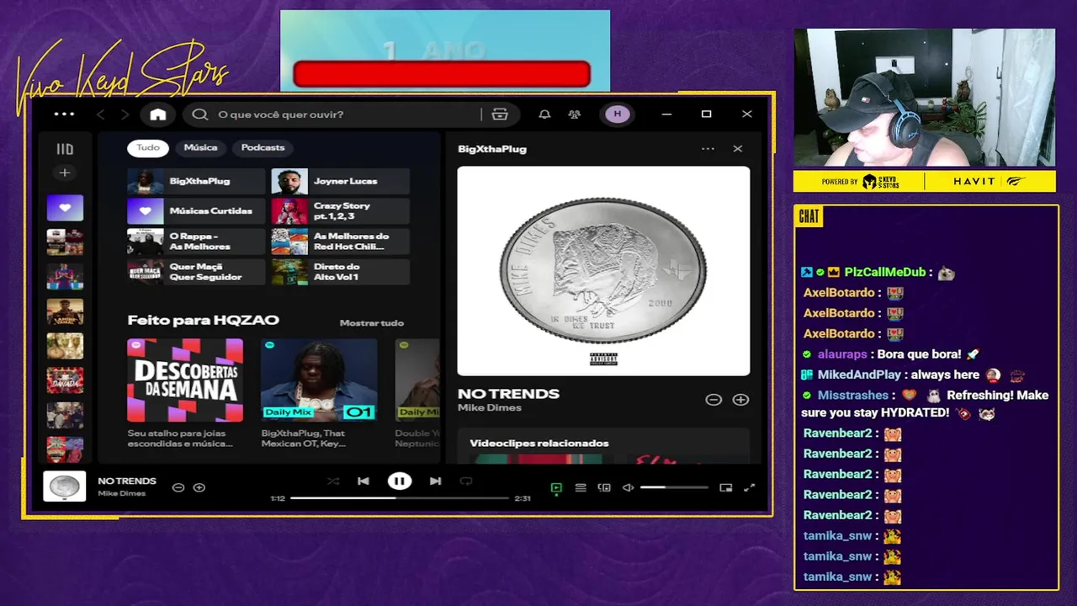Screen dimensions: 1077x606
Task: Open 'Direto do Alto Vol 1' tile
Action: [x=340, y=272]
